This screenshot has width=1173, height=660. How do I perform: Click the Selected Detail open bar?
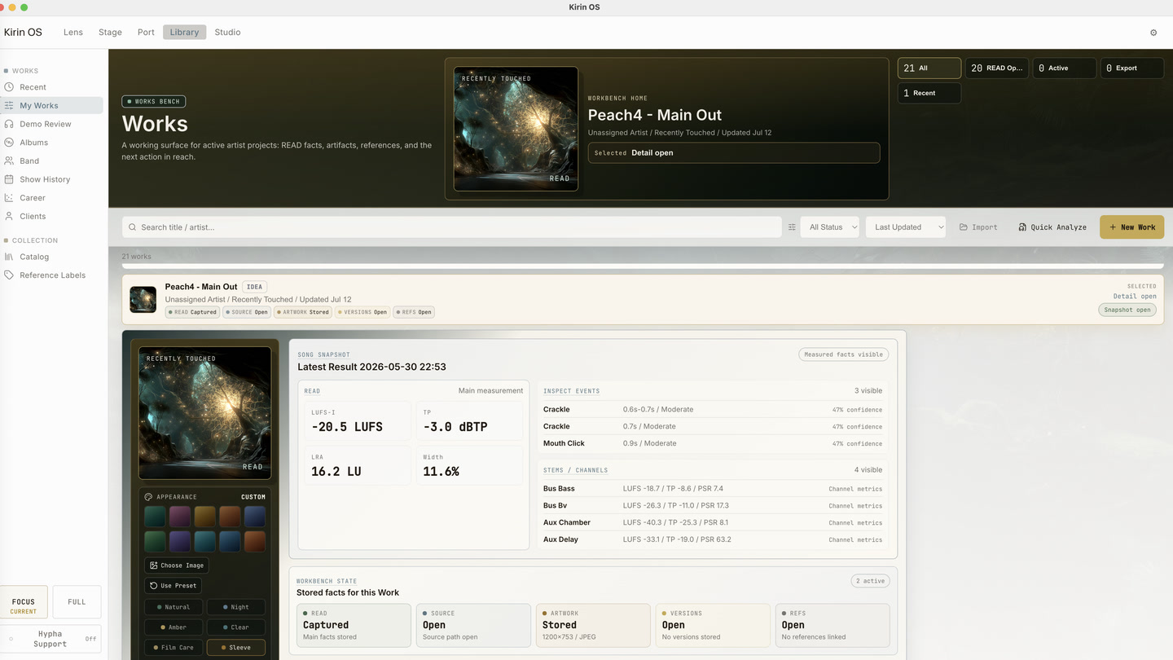coord(734,152)
